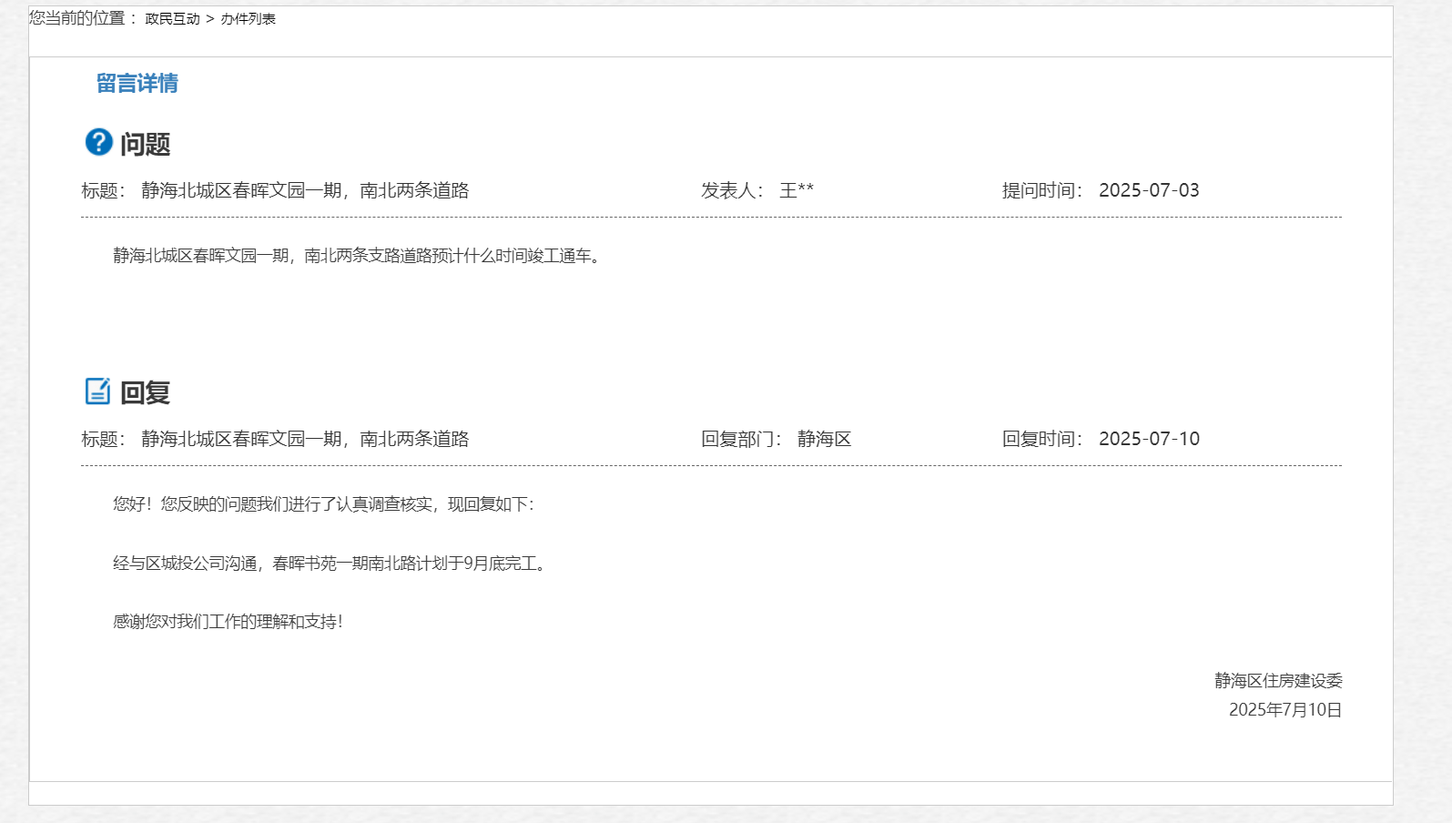Click the reply sentence mentioning 9月底完工
This screenshot has height=823, width=1452.
click(x=331, y=564)
